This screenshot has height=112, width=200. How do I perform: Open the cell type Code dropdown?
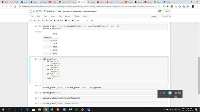[82, 21]
